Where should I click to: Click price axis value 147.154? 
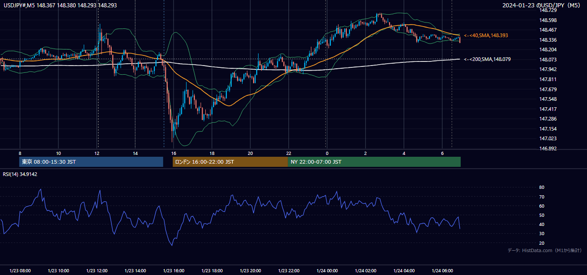[548, 129]
